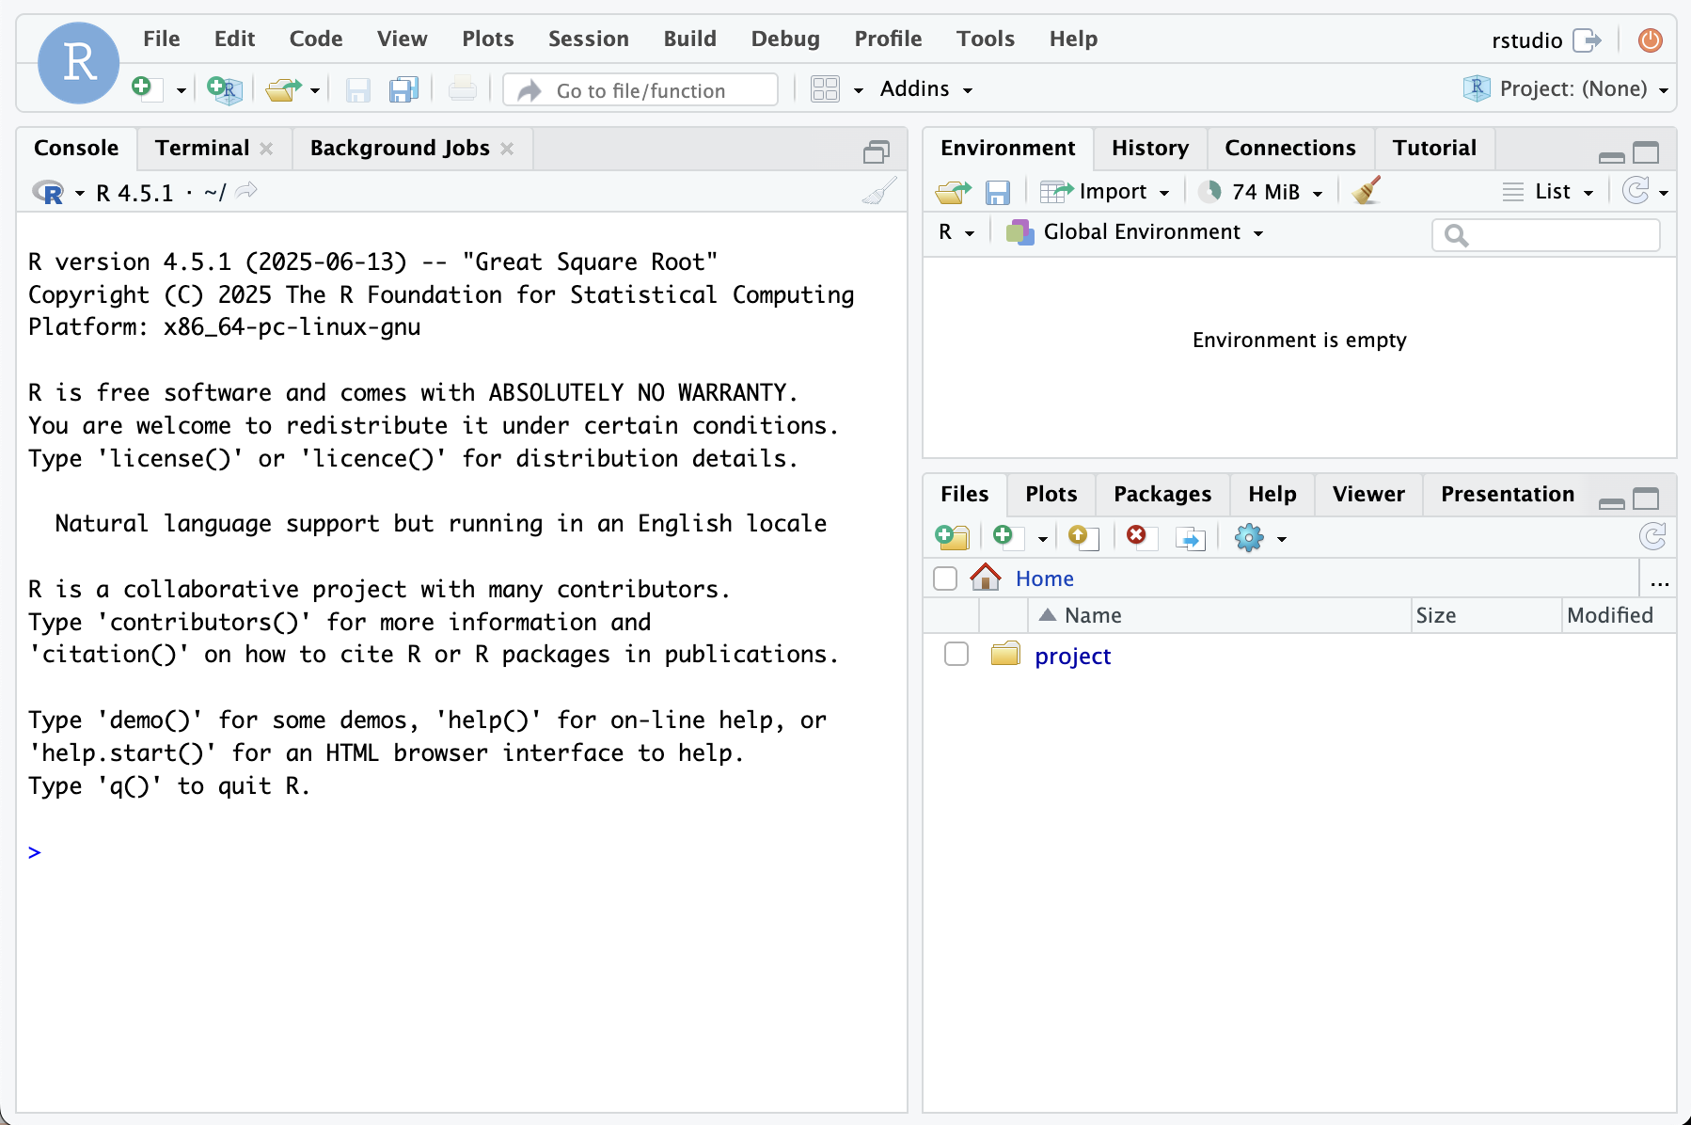Save workspace using the Environment disk icon

pyautogui.click(x=997, y=192)
